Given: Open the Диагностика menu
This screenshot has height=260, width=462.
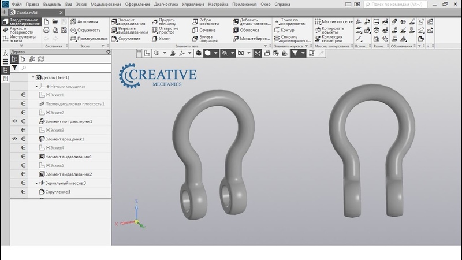Looking at the screenshot, I should 165,4.
